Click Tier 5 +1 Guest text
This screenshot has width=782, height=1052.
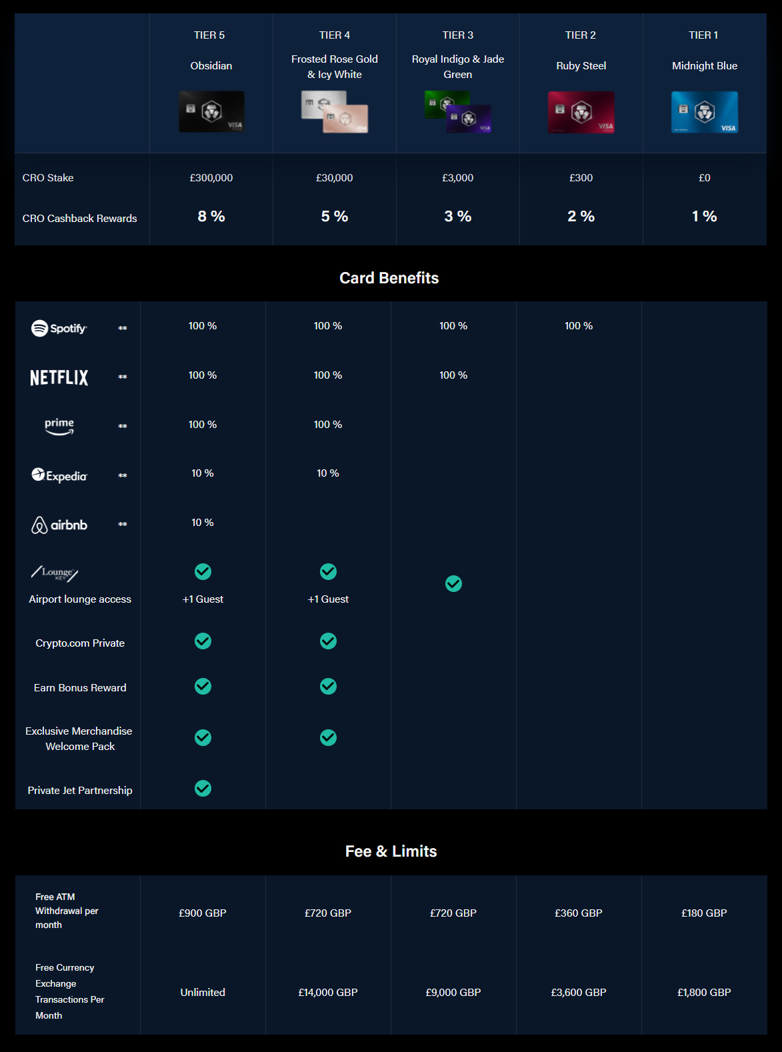click(x=203, y=599)
